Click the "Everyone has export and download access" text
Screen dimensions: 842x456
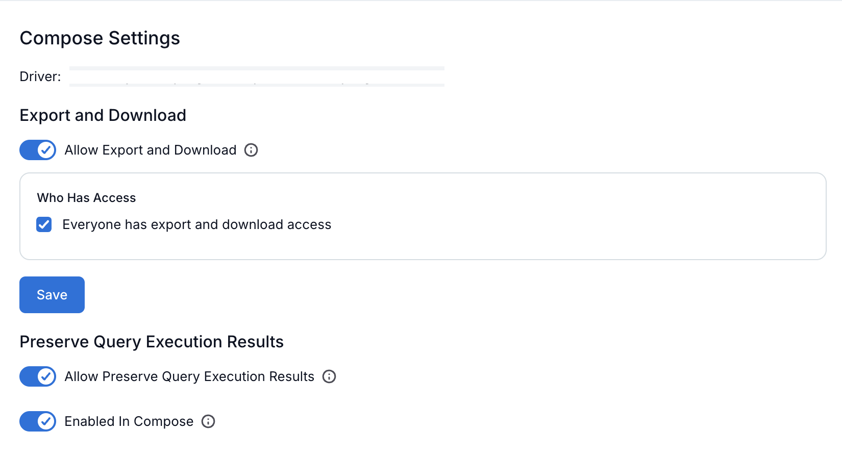coord(196,224)
